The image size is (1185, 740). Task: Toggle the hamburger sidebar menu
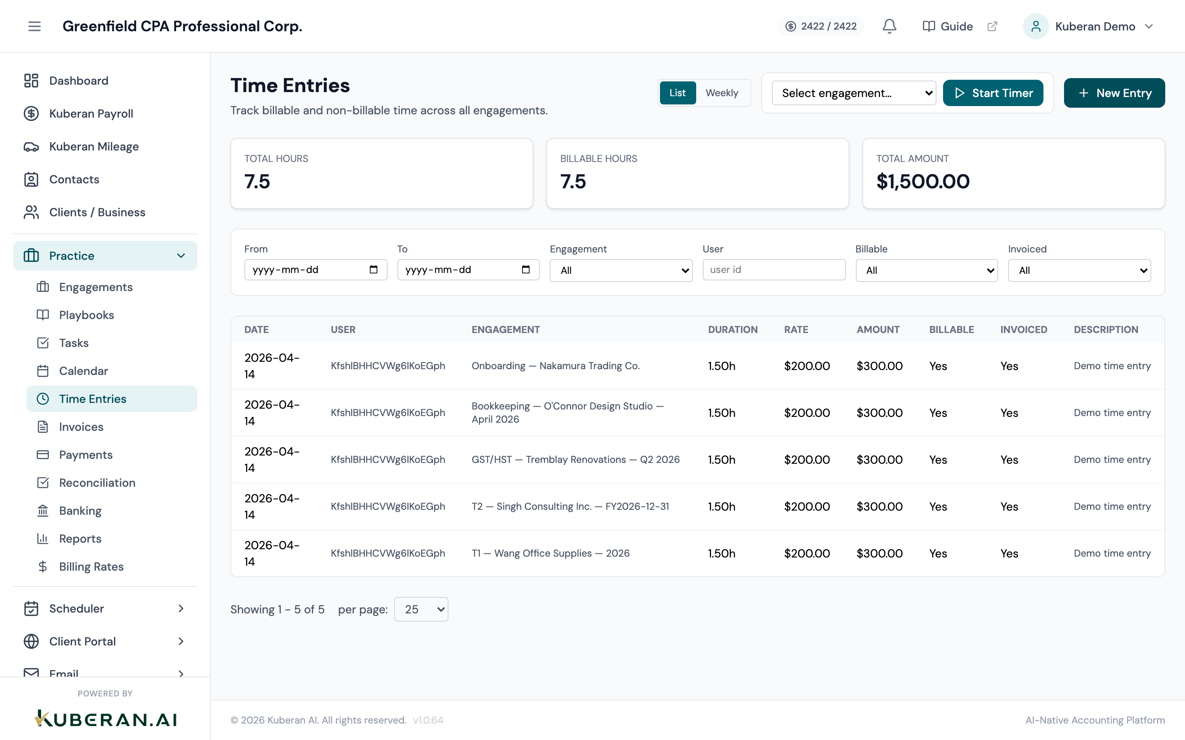tap(34, 26)
